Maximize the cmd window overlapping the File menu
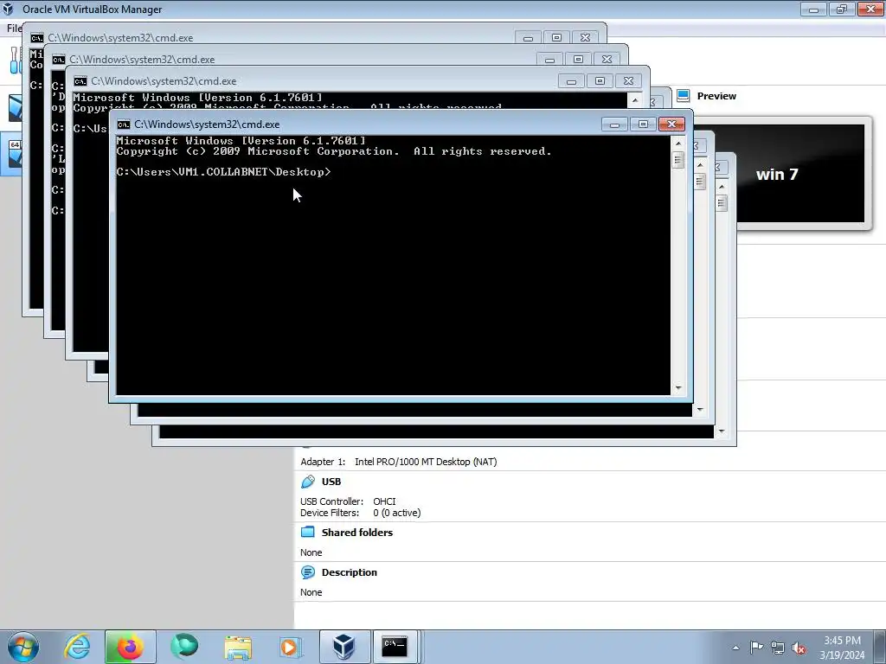This screenshot has width=886, height=664. (556, 38)
